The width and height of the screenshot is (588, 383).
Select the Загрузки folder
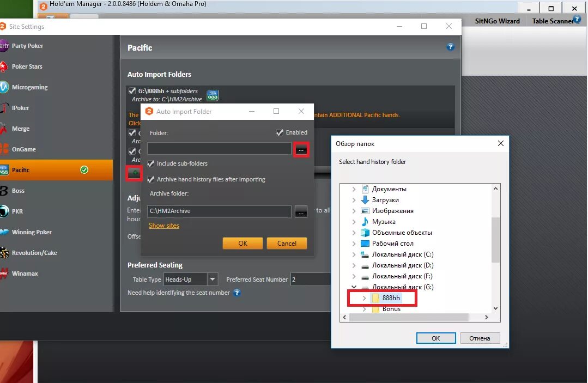tap(385, 200)
